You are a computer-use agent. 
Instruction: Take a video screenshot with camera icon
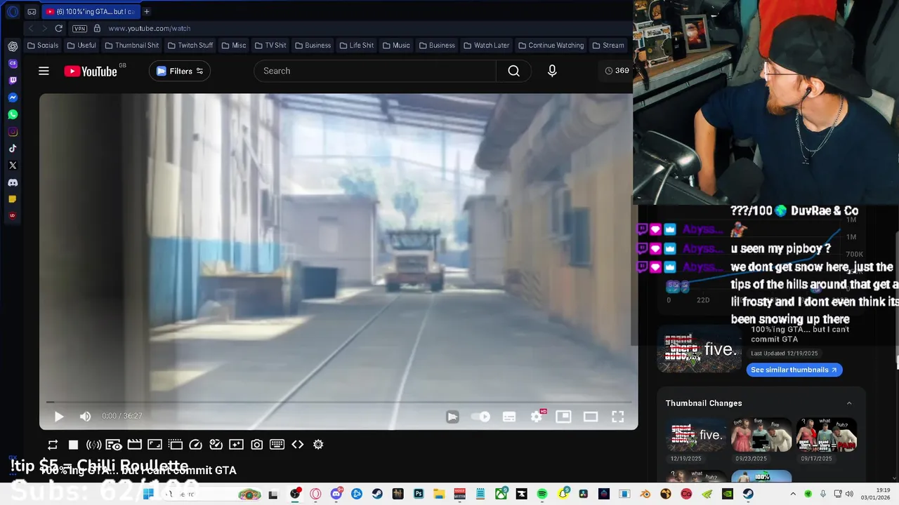coord(257,445)
